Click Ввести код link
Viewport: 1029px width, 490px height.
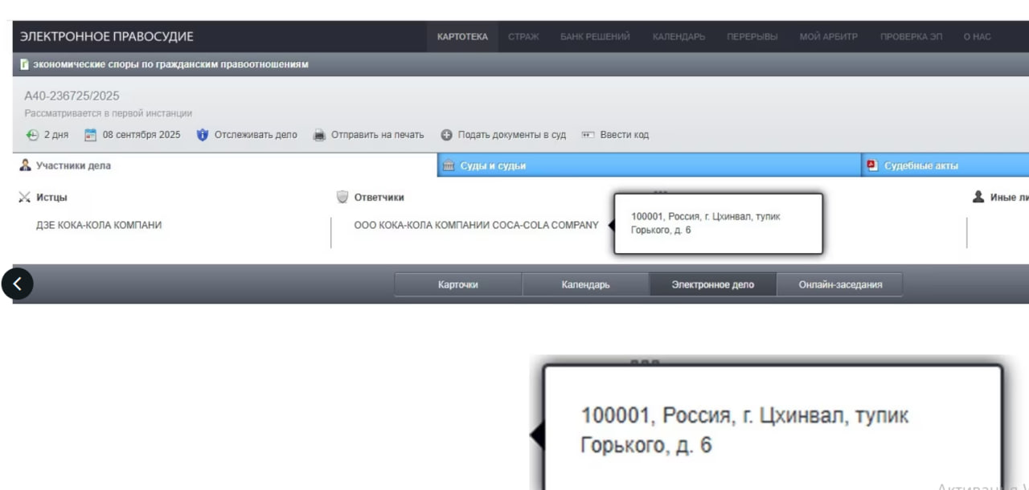625,135
